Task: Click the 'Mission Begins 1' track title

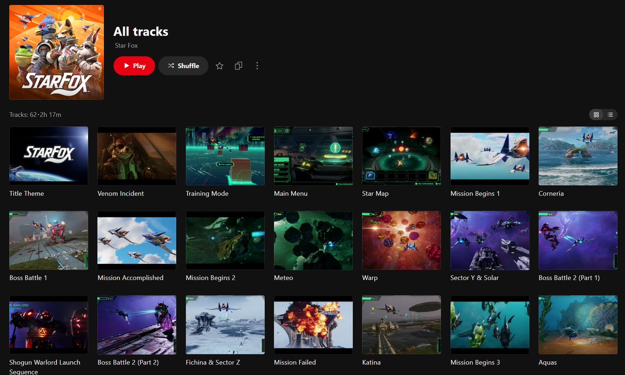Action: [475, 193]
